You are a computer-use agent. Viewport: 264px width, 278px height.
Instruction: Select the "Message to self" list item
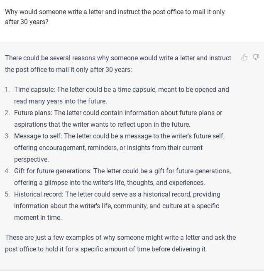(x=119, y=136)
